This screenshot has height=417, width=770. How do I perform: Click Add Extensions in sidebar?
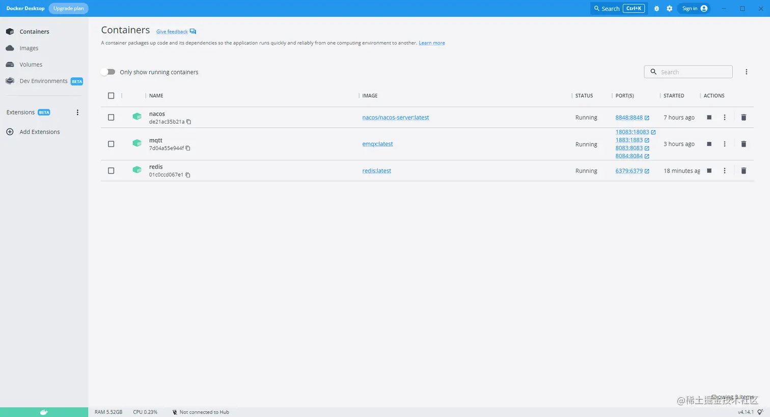point(40,132)
